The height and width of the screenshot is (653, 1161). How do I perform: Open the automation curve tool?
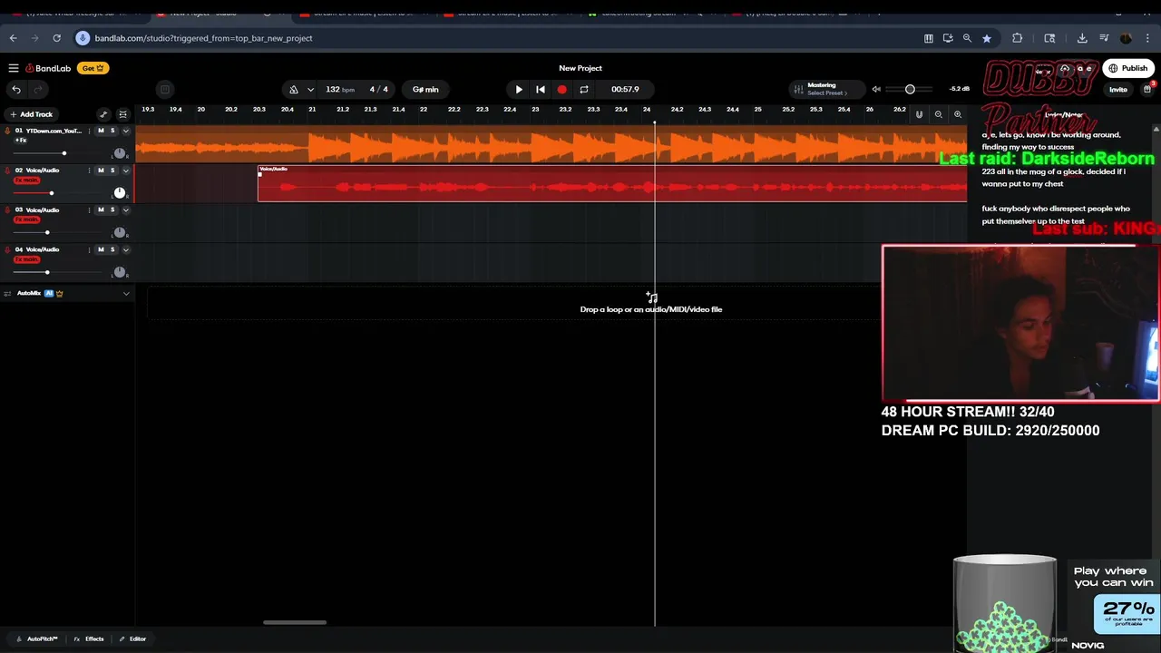[103, 114]
